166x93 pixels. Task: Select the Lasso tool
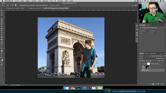[2, 15]
